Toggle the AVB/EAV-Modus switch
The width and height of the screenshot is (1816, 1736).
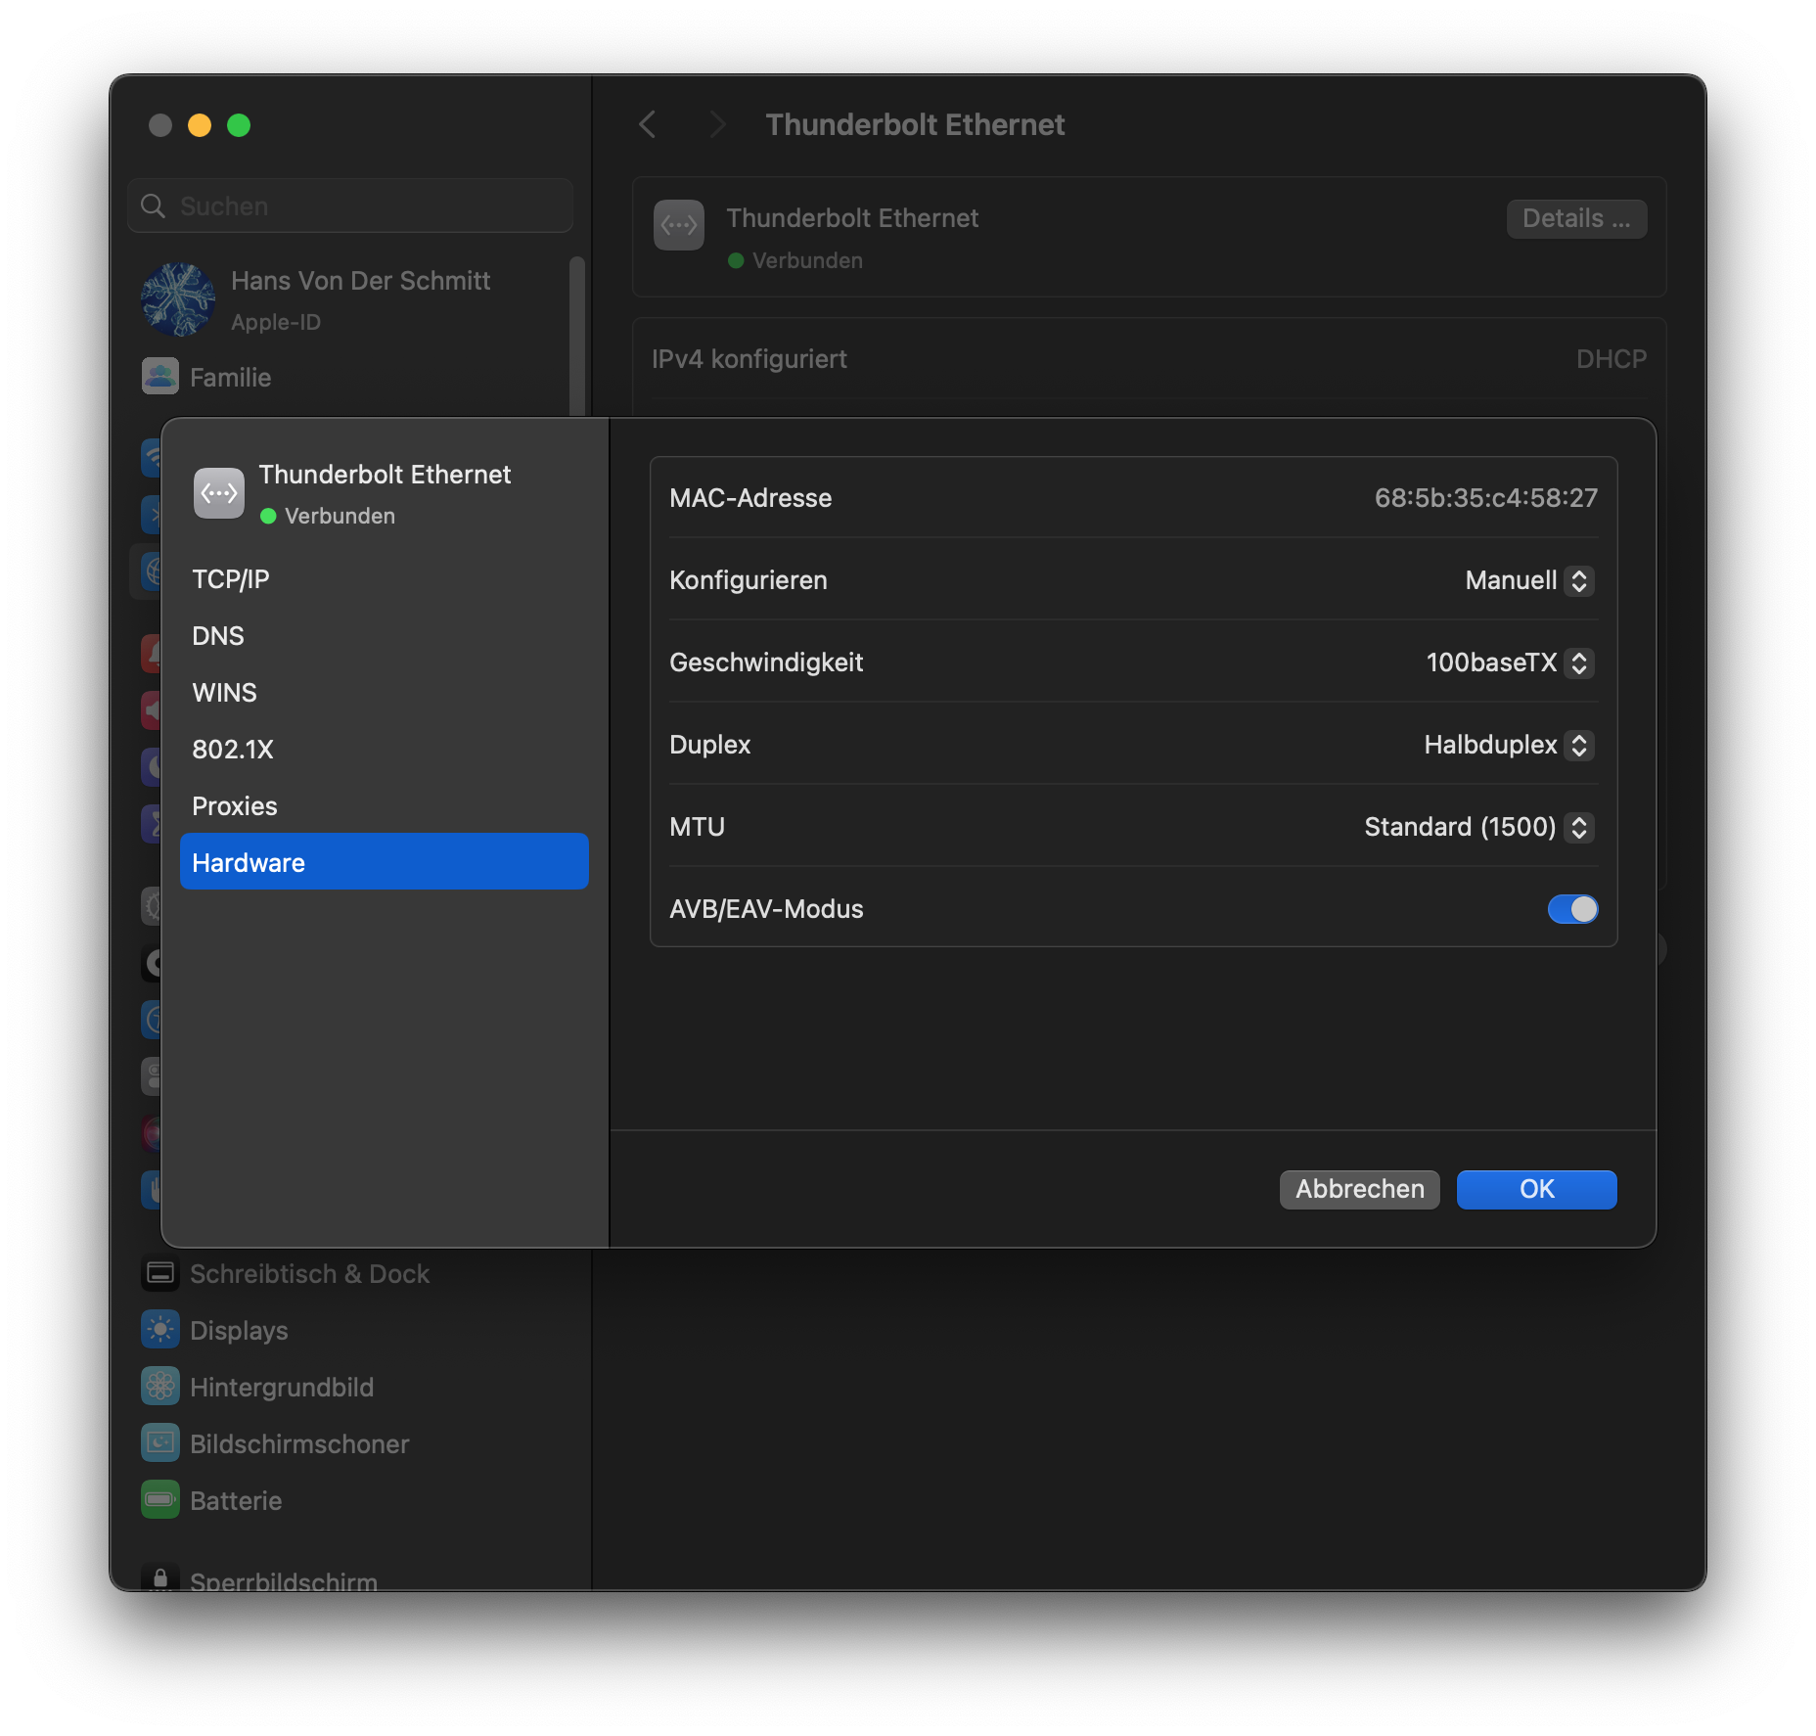(1572, 909)
